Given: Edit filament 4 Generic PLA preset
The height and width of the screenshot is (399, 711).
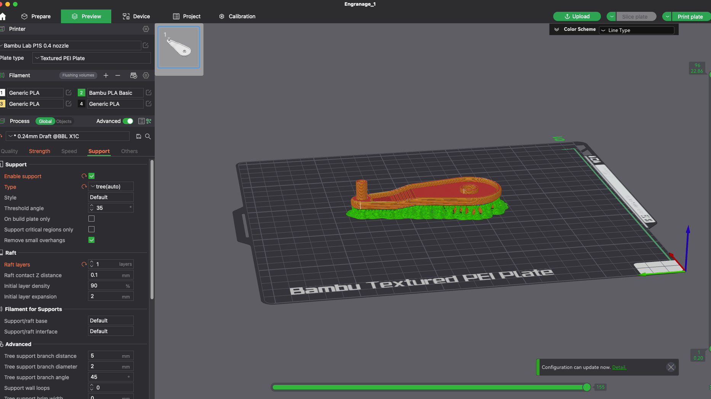Looking at the screenshot, I should point(149,104).
